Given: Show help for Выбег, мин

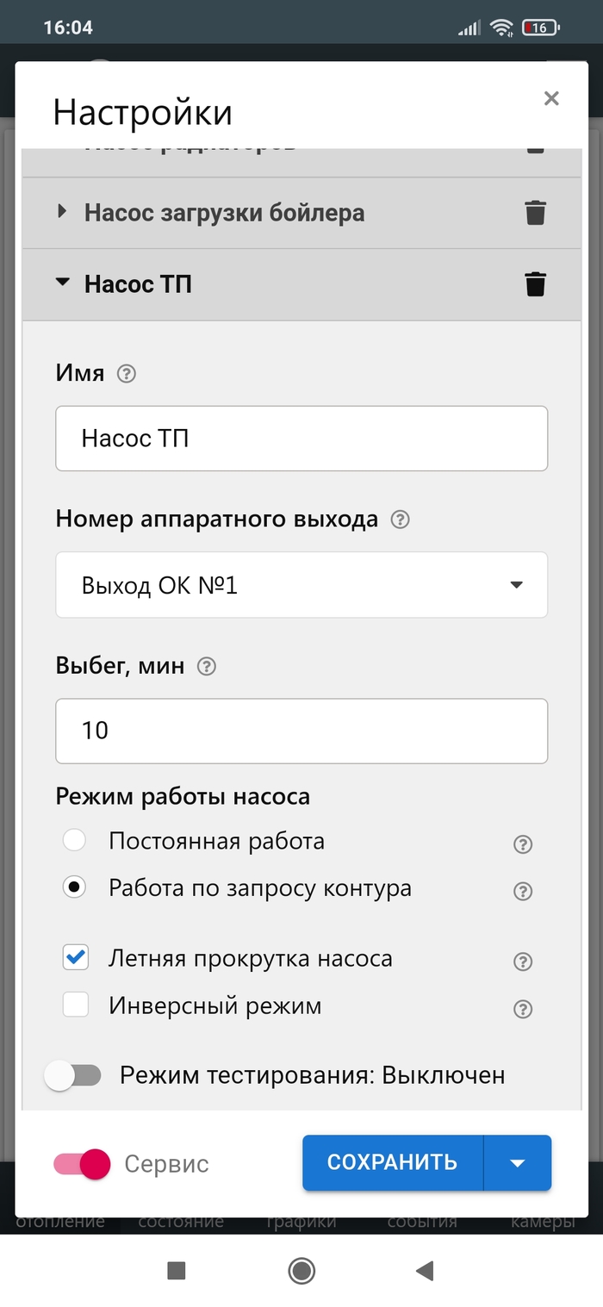Looking at the screenshot, I should pos(207,666).
